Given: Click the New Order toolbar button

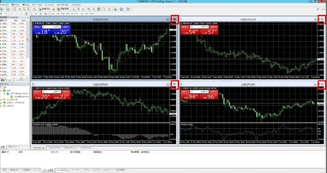Looking at the screenshot, I should pyautogui.click(x=44, y=9).
